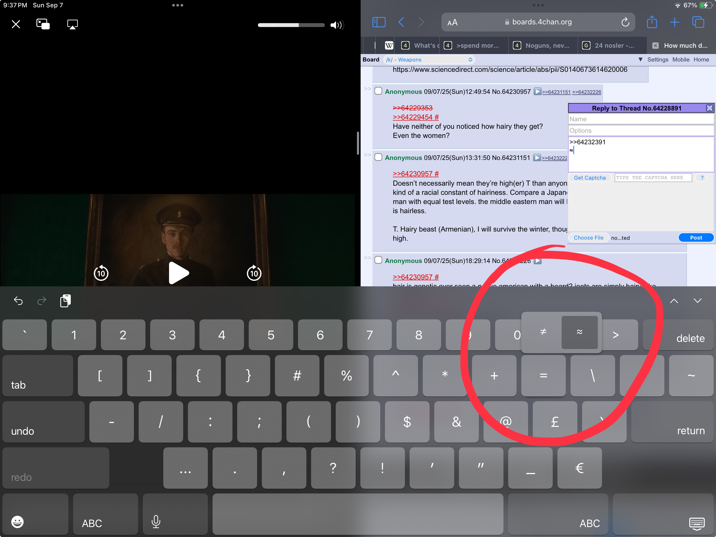
Task: Check the box for post No.64230957
Action: click(378, 91)
